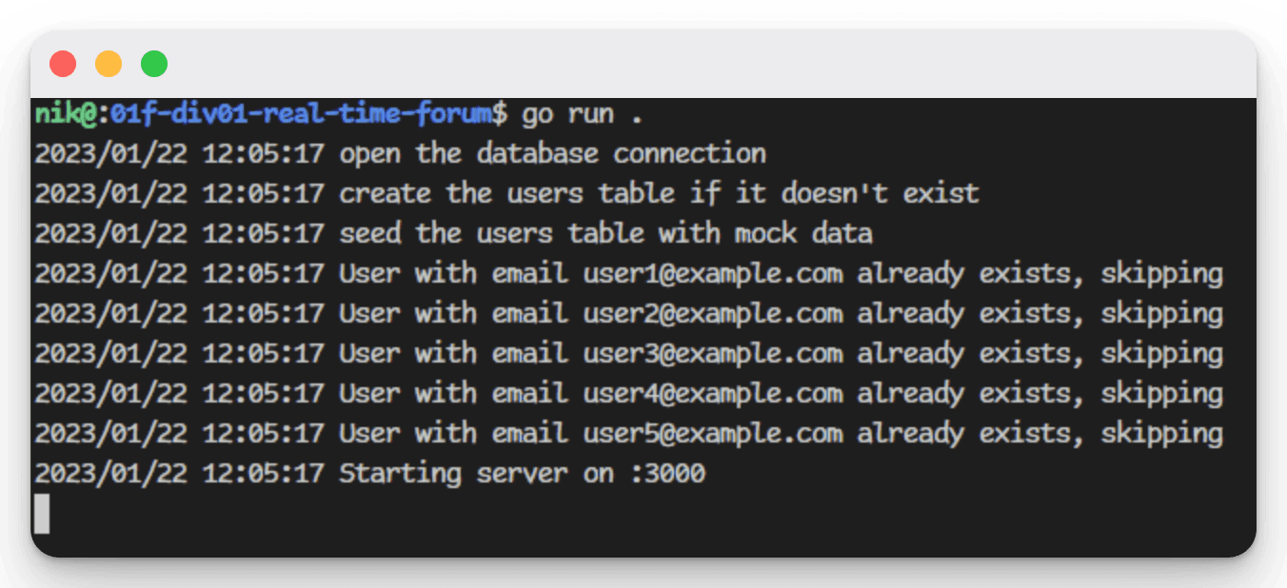Click the 'Starting server on :3000' line
The image size is (1287, 588).
(x=369, y=473)
